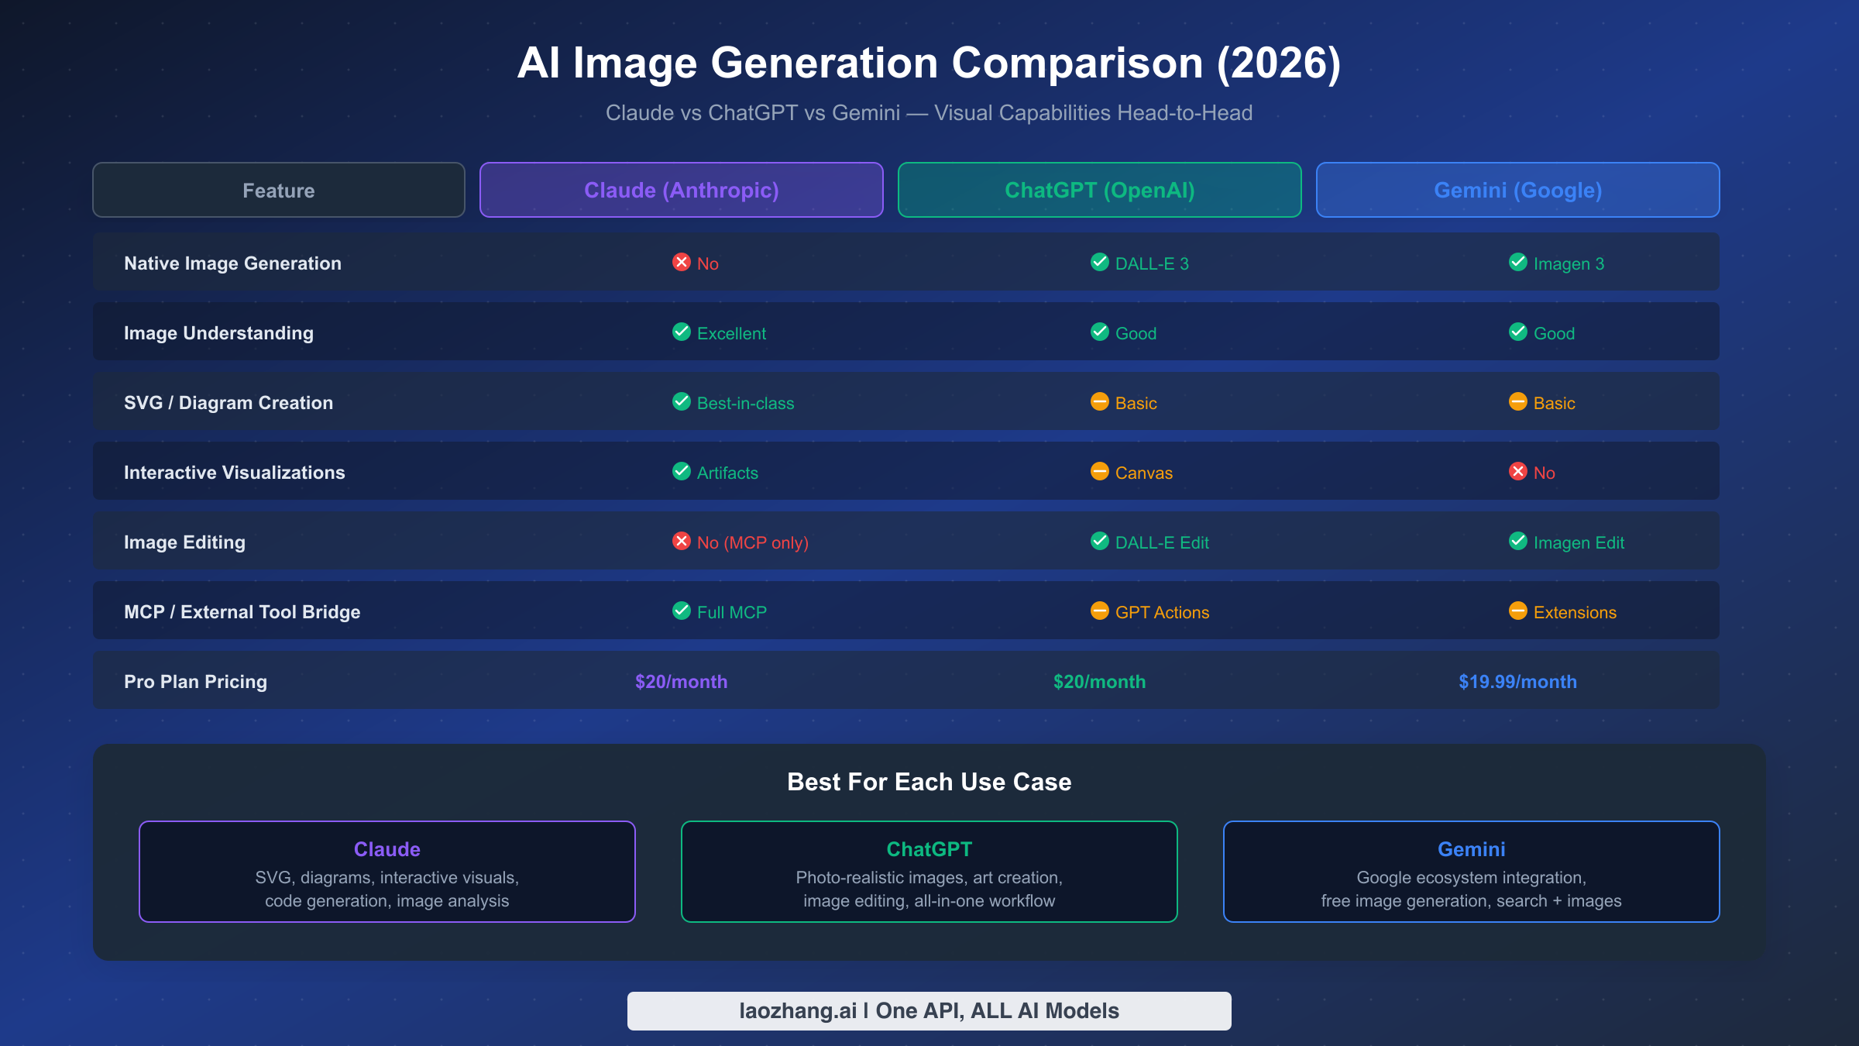Click the Gemini (Google) column header
1859x1046 pixels.
point(1517,190)
